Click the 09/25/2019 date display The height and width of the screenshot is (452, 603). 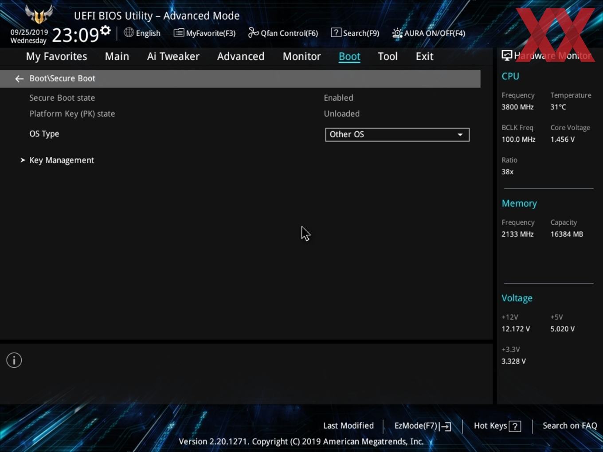point(29,32)
